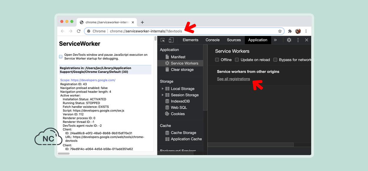Viewport: 368px width, 171px height.
Task: Click the DevTools main pane horizontal scrollbar
Action: pos(251,145)
